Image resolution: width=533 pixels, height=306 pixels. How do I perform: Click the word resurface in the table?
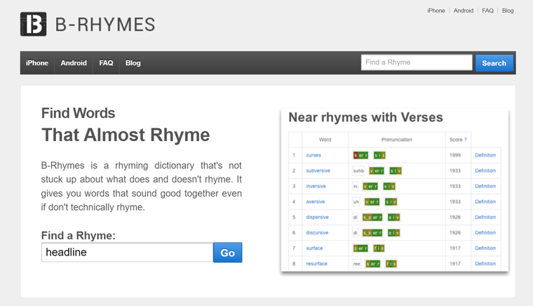(x=317, y=264)
